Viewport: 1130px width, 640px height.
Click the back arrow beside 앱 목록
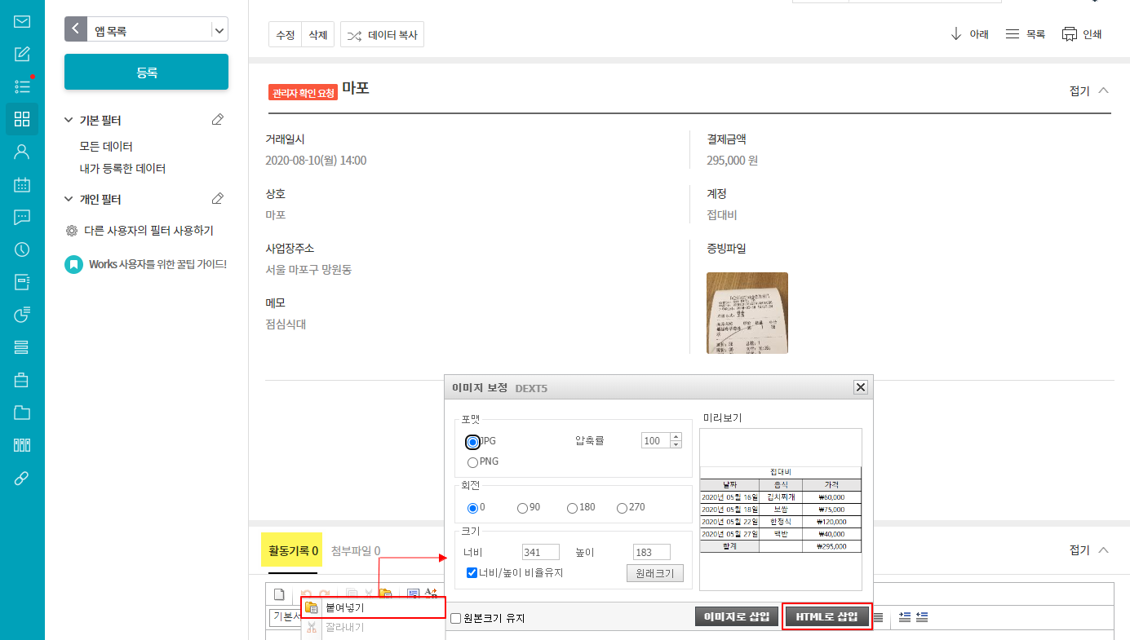(x=75, y=29)
